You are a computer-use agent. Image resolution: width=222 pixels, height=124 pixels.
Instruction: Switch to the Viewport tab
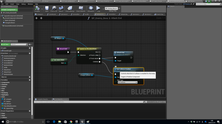[x=40, y=14]
